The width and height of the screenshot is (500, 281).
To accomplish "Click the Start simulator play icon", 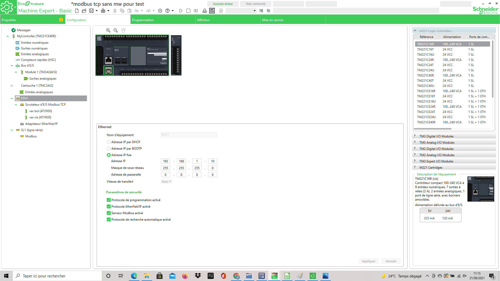I will pos(181,11).
